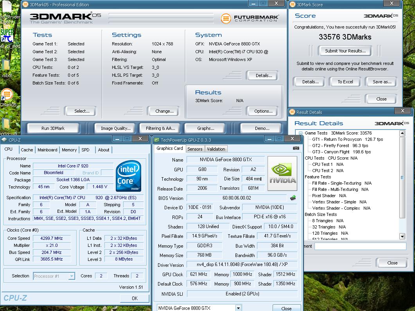Click the Image Quality button
This screenshot has width=415, height=311.
tap(116, 128)
